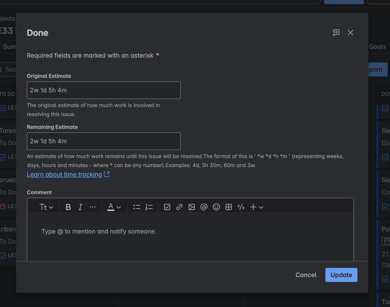
Task: Open the emoji picker
Action: point(216,207)
